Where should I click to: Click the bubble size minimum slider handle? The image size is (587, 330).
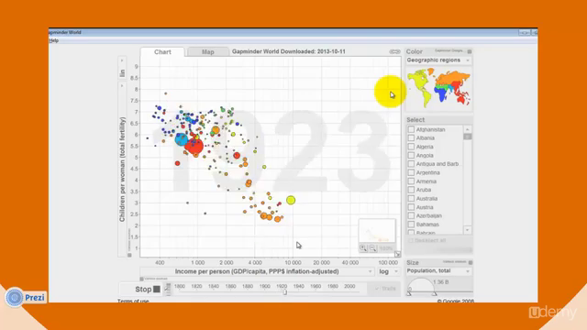point(409,293)
